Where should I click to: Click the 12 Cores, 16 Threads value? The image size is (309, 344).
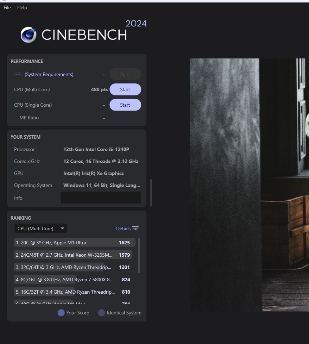[101, 161]
